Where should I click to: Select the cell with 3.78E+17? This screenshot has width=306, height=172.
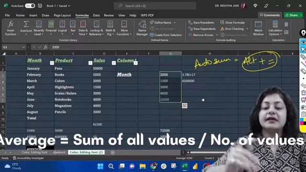pos(209,75)
